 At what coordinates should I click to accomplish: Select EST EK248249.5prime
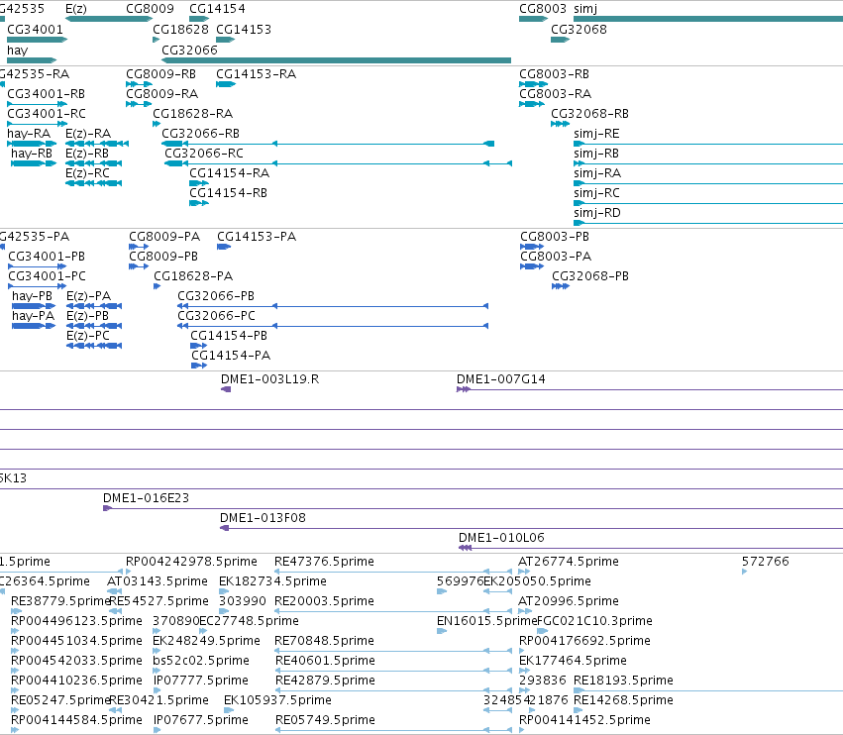pos(206,641)
